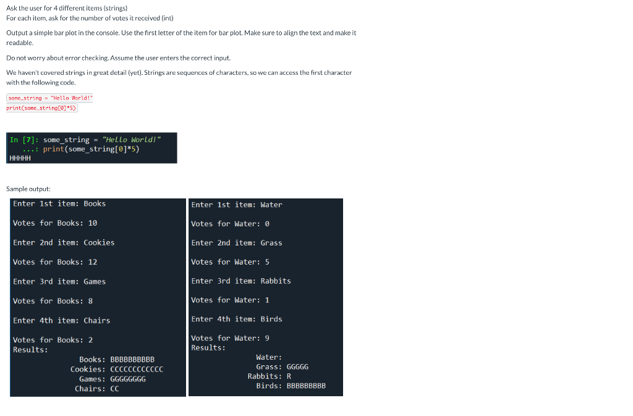Click the line 'Ask the user for 4 different items (strings)'
Viewport: 633px width, 416px height.
point(67,8)
